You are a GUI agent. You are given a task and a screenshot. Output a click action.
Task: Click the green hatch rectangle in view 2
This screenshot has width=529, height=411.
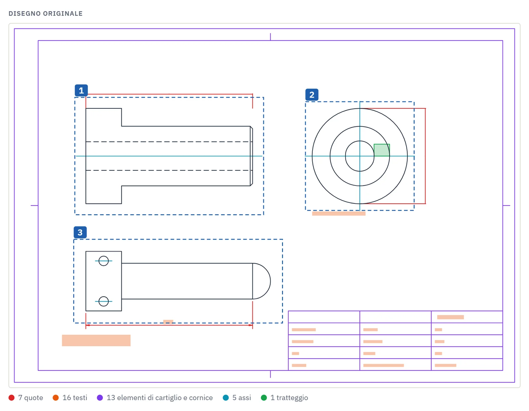click(382, 150)
